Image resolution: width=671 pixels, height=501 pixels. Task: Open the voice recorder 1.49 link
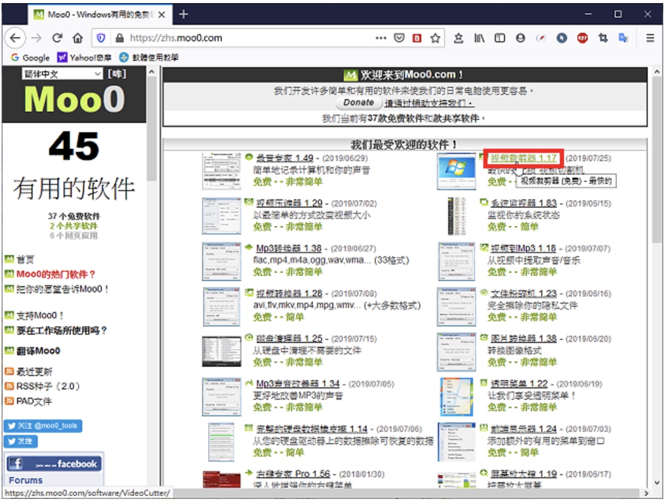click(285, 158)
